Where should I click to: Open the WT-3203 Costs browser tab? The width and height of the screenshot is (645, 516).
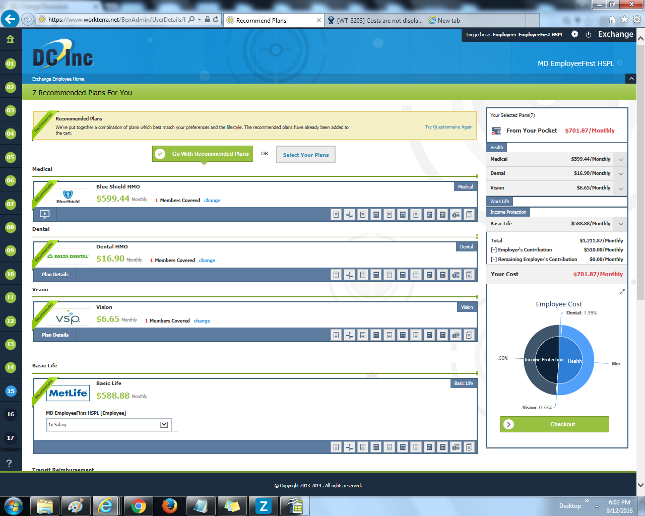point(375,21)
